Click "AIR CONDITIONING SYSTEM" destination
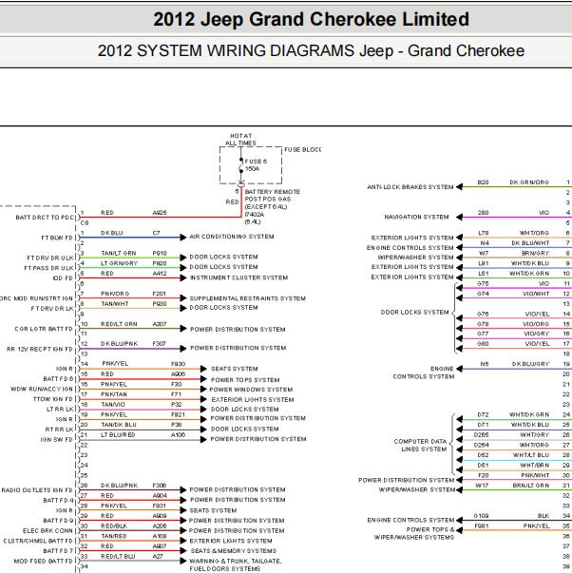Viewport: 572px width, 573px height. click(232, 237)
